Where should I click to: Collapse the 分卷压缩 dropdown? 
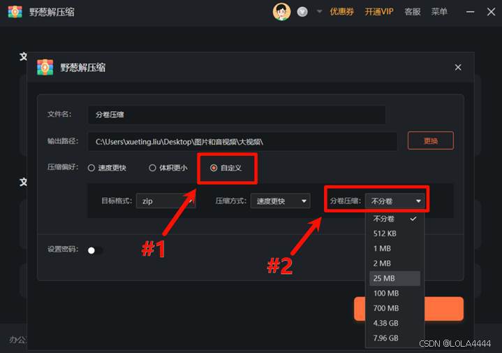click(x=394, y=201)
